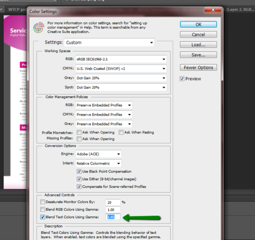Open the conversion Engine Adobe (ACE) dropdown

[x=98, y=154]
